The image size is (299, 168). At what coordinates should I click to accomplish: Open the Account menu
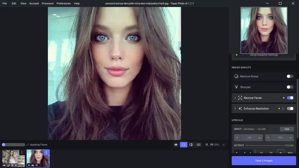click(x=34, y=3)
